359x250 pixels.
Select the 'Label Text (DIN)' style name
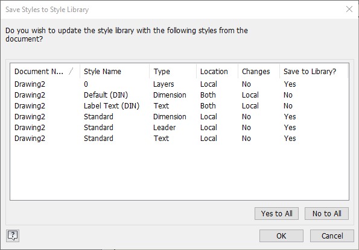112,106
